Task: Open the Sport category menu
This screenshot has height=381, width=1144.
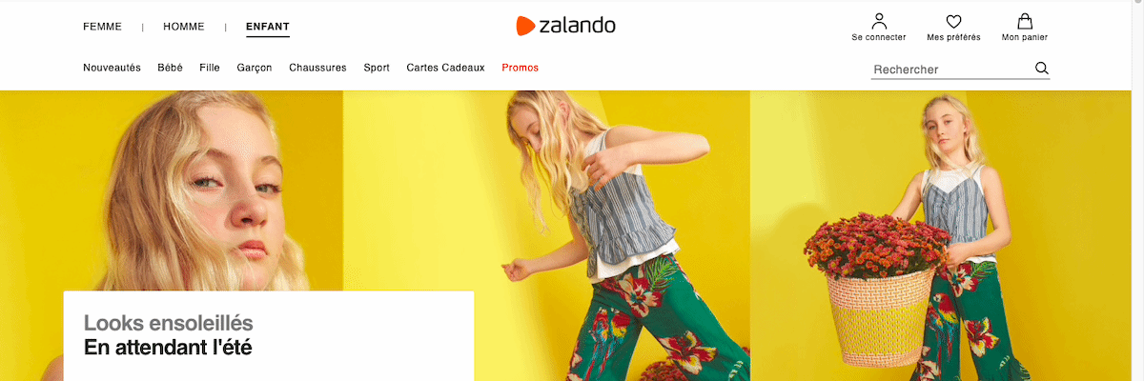Action: click(377, 68)
